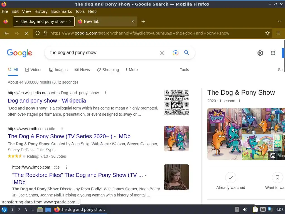The height and width of the screenshot is (214, 285).
Task: Open the History menu
Action: (41, 11)
